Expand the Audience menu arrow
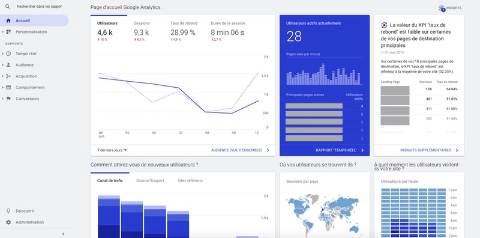The height and width of the screenshot is (238, 480). (3, 65)
